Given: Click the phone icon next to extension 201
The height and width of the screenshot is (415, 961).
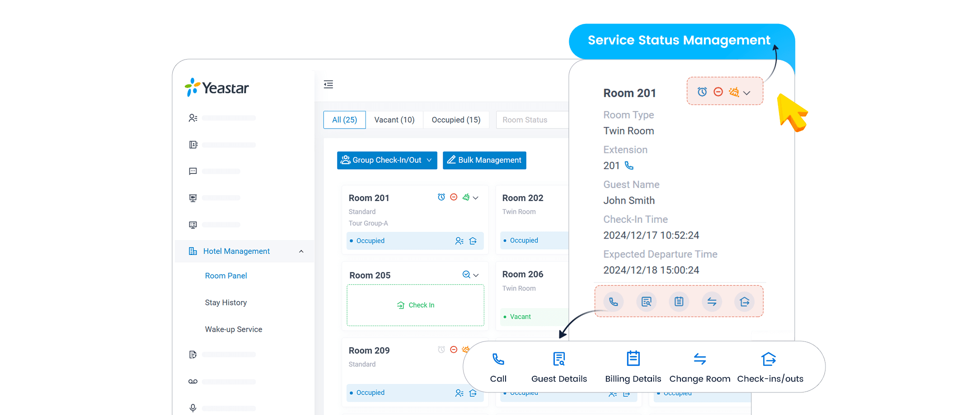Looking at the screenshot, I should pyautogui.click(x=629, y=166).
